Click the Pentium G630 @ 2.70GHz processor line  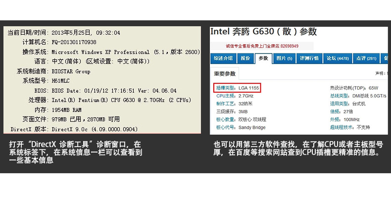tap(121, 100)
